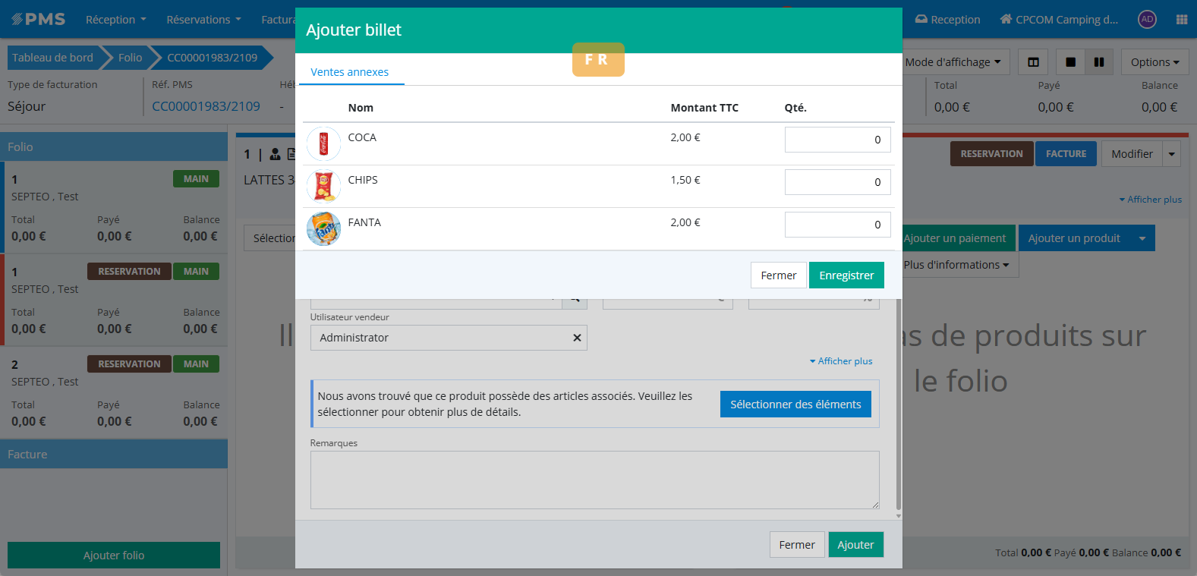Open the apps grid icon in header
The width and height of the screenshot is (1197, 576).
pyautogui.click(x=1181, y=20)
